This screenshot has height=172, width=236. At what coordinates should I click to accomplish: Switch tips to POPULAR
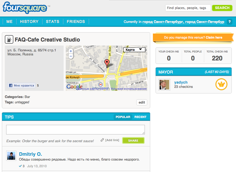(x=123, y=117)
